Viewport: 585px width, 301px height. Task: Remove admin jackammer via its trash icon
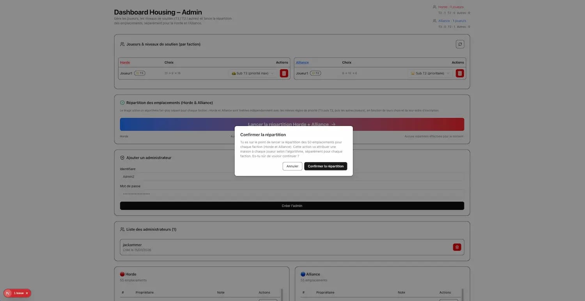point(457,247)
